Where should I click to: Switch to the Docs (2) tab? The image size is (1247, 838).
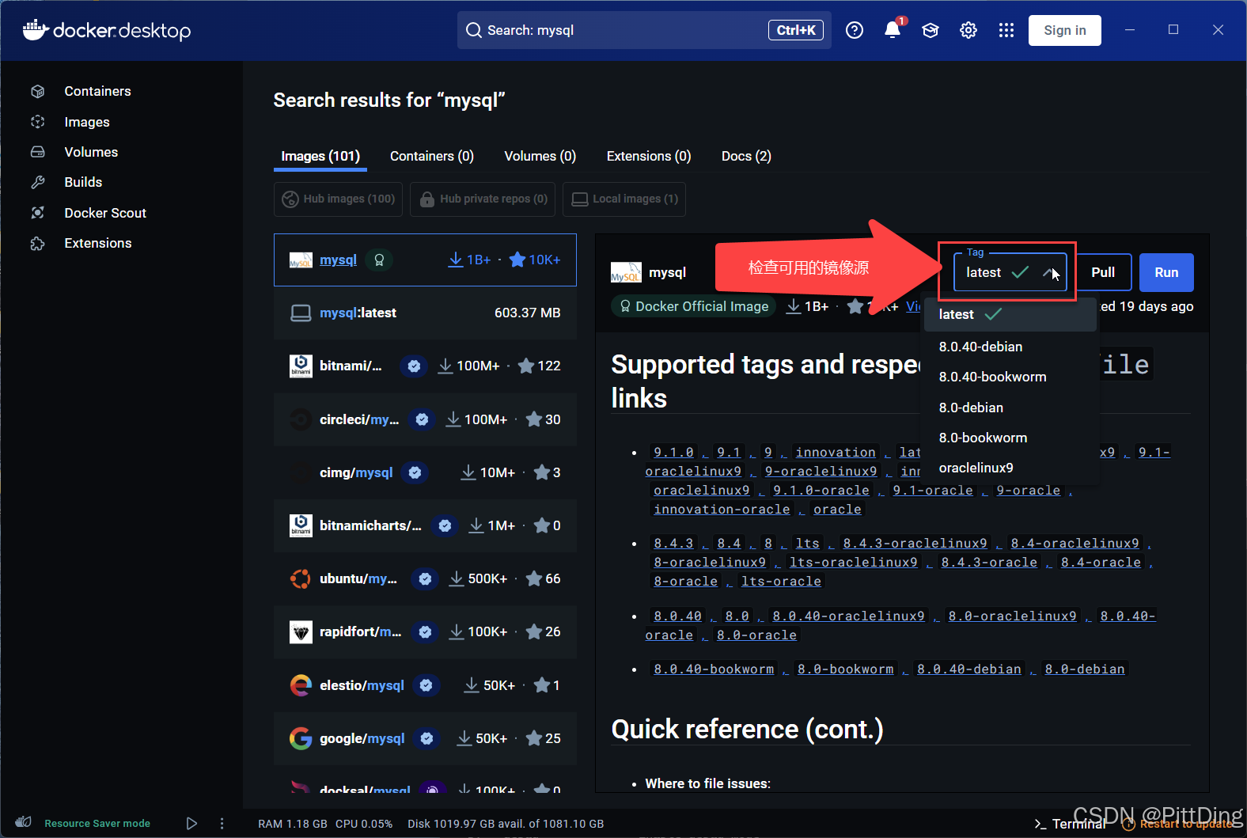[746, 156]
